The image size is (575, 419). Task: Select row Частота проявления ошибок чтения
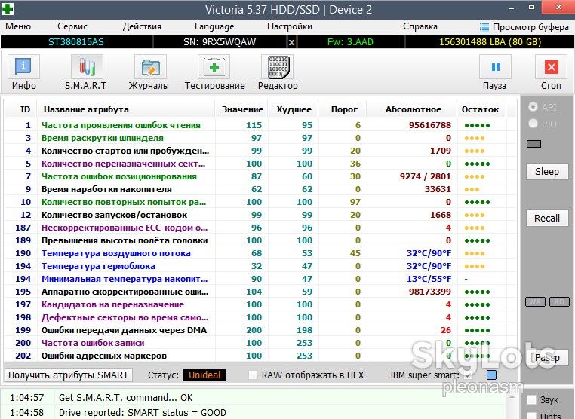pos(260,125)
